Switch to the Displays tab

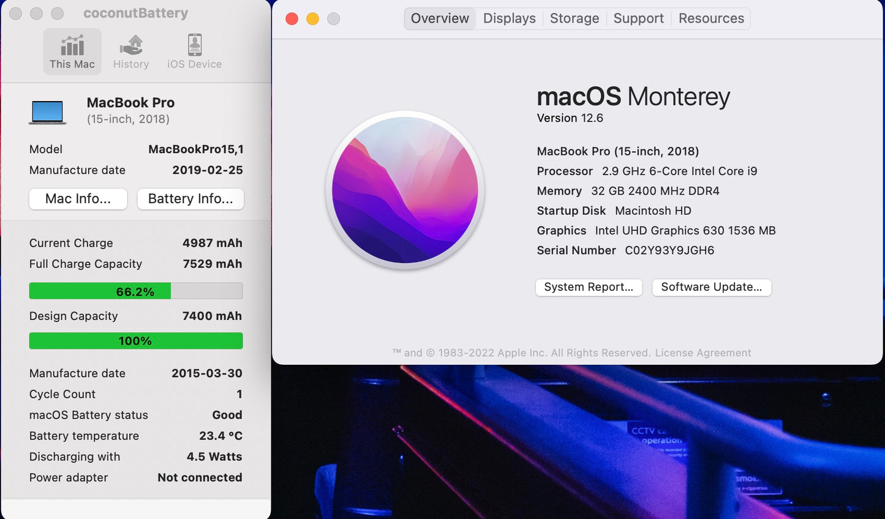508,18
